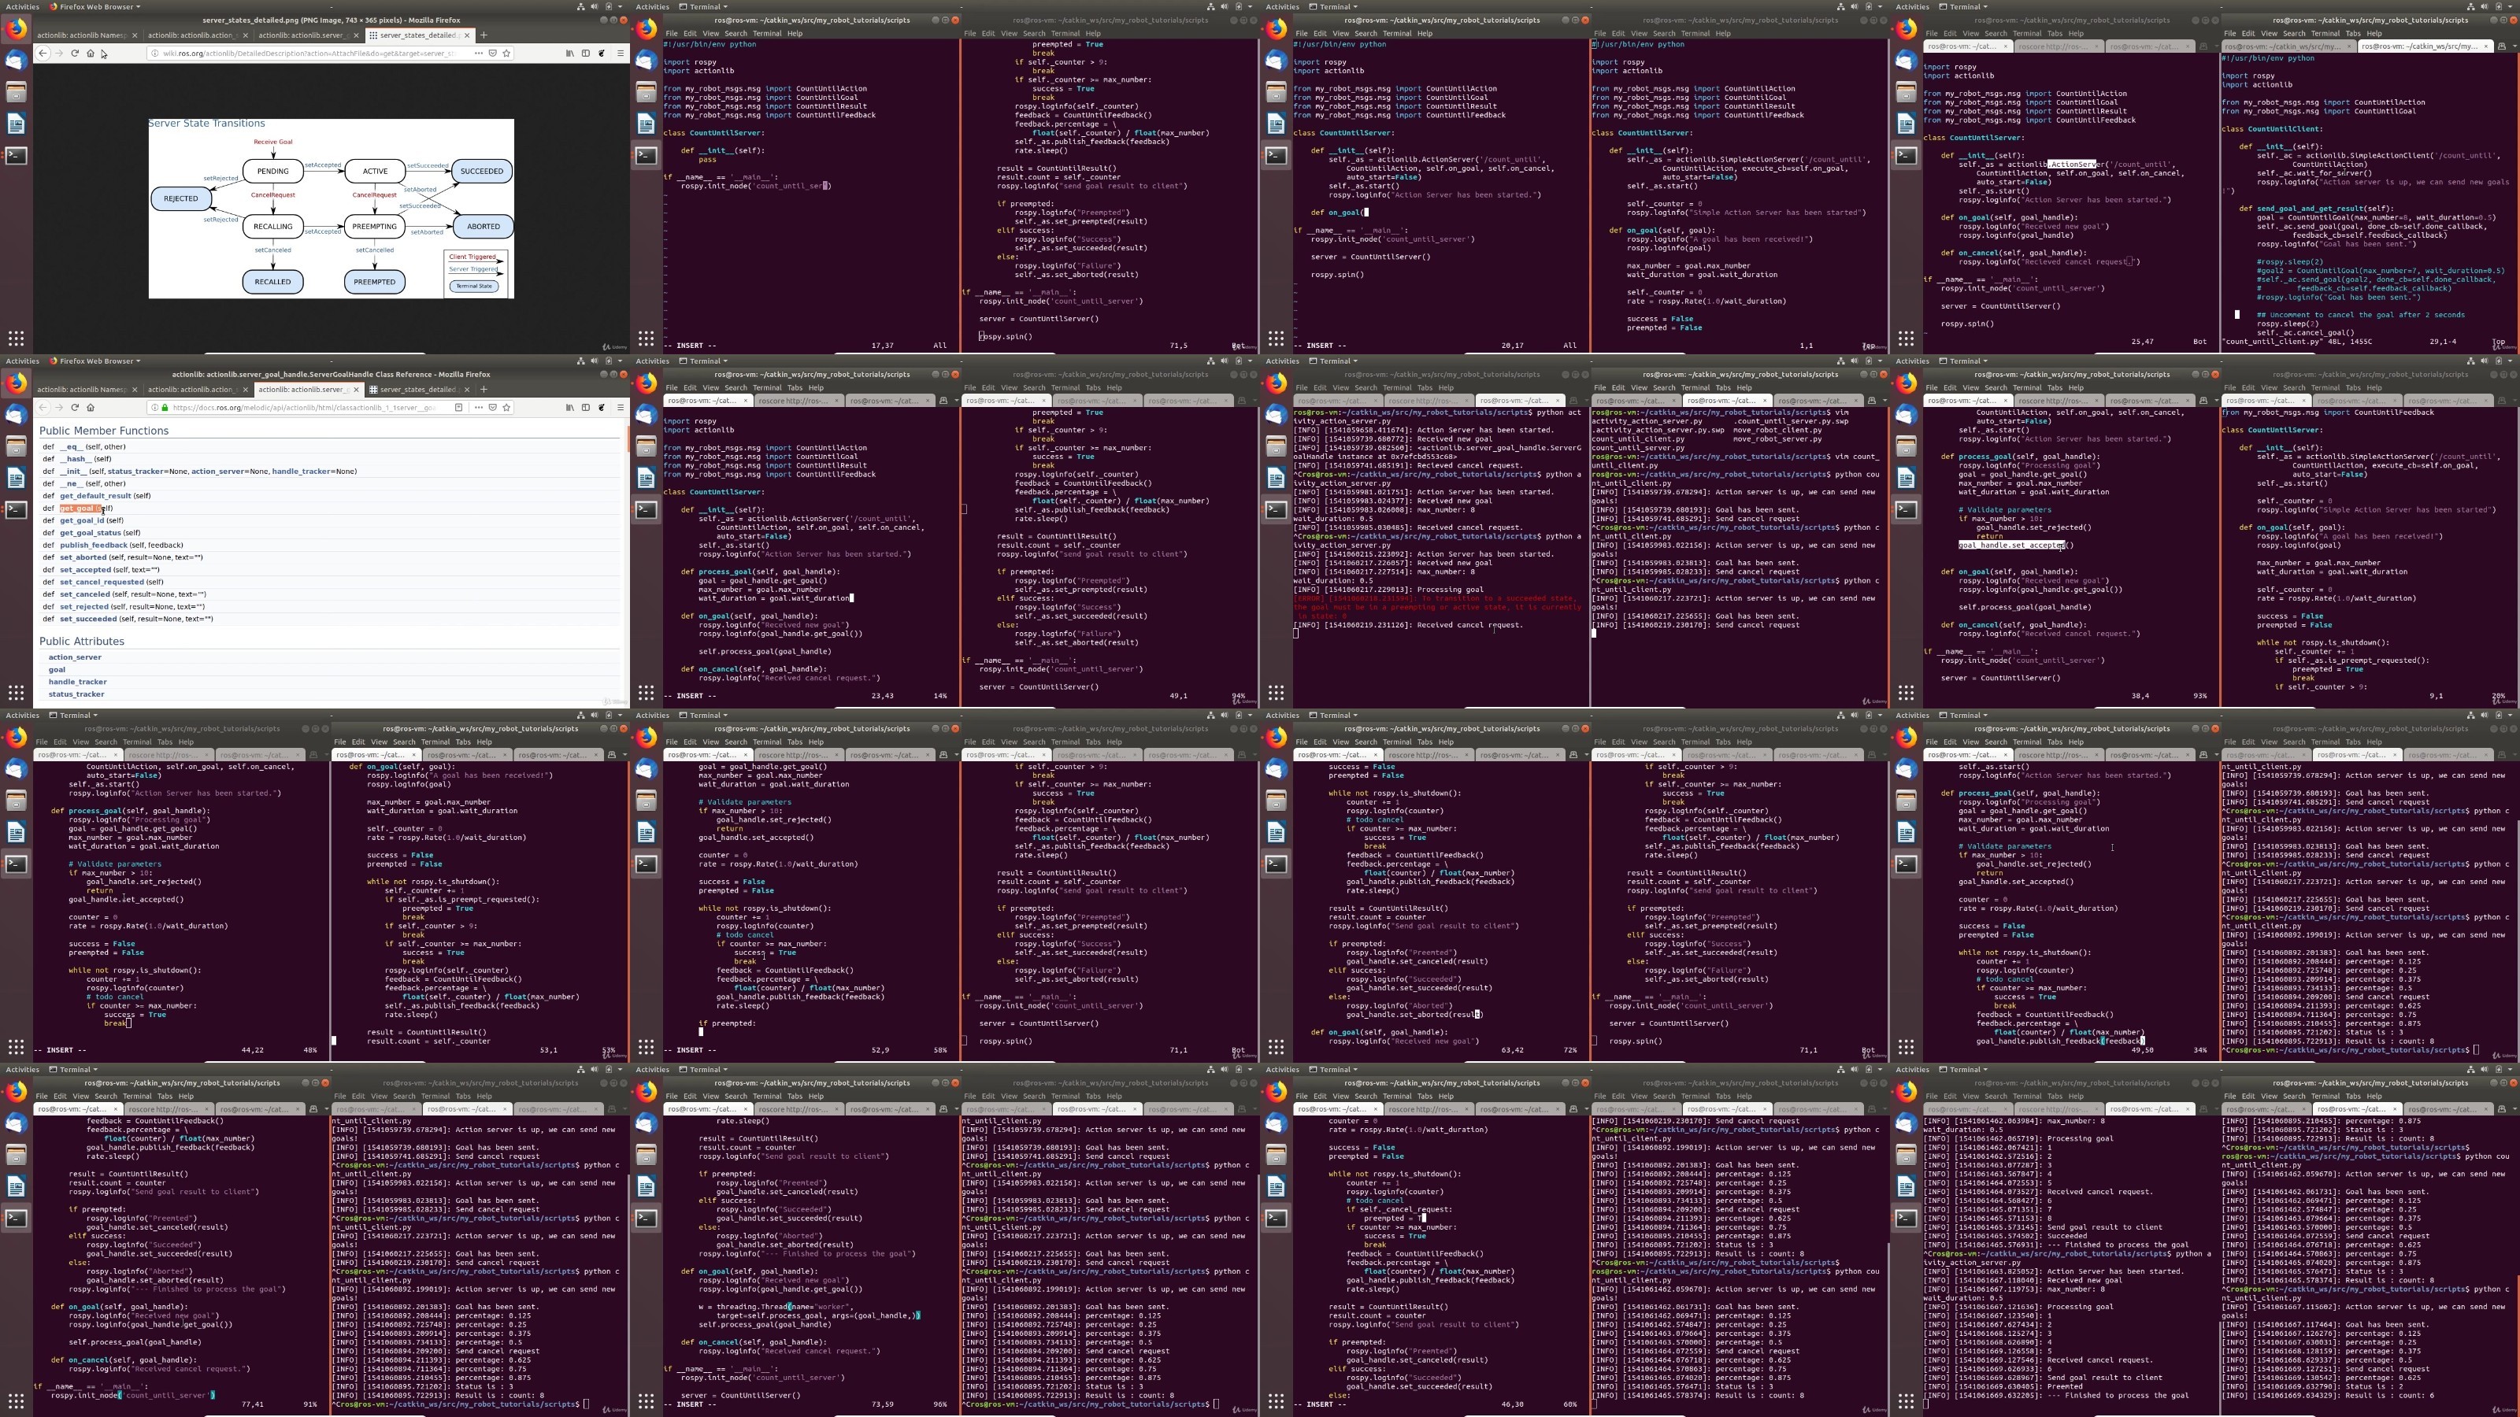Screen dimensions: 2520x1417
Task: Click the Server State Transitions diagram image
Action: 331,209
